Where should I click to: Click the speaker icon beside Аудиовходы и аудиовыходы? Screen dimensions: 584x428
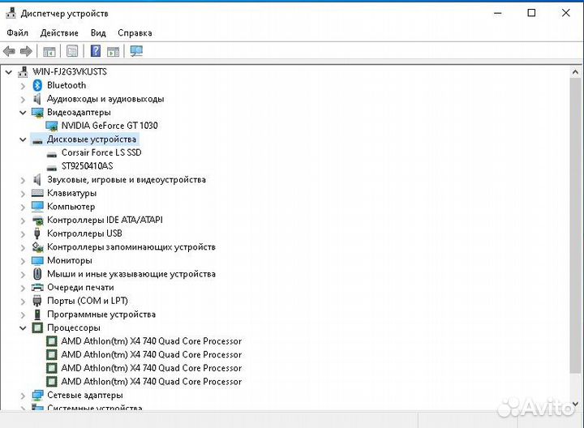pos(37,99)
